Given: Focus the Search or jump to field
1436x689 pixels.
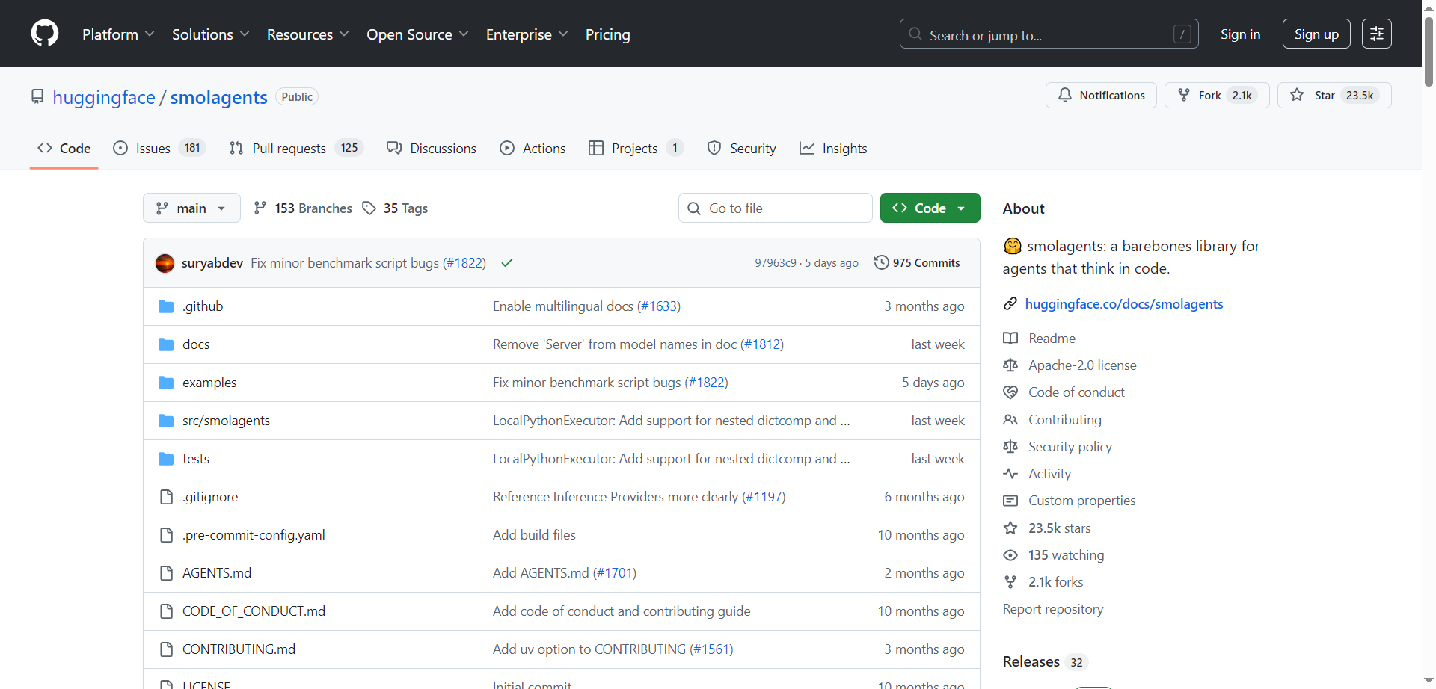Looking at the screenshot, I should [x=1049, y=34].
